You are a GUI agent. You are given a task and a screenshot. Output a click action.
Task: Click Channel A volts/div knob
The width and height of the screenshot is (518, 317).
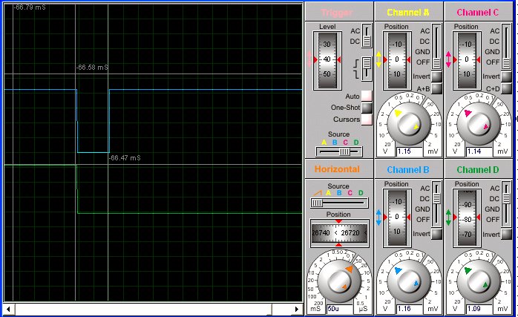click(x=409, y=124)
